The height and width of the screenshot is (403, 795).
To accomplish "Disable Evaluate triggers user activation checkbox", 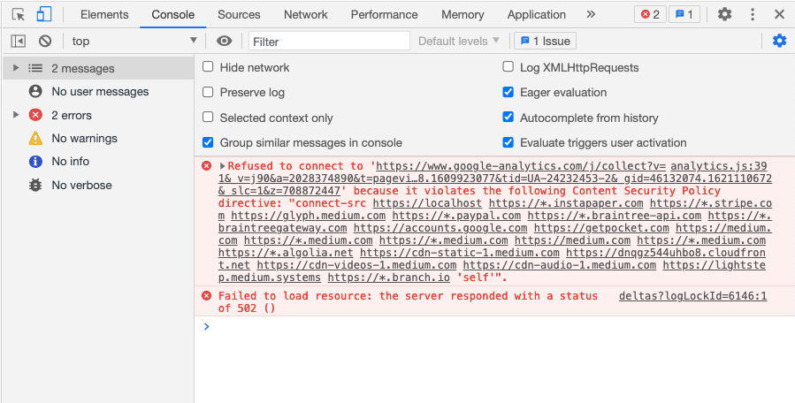I will (508, 142).
